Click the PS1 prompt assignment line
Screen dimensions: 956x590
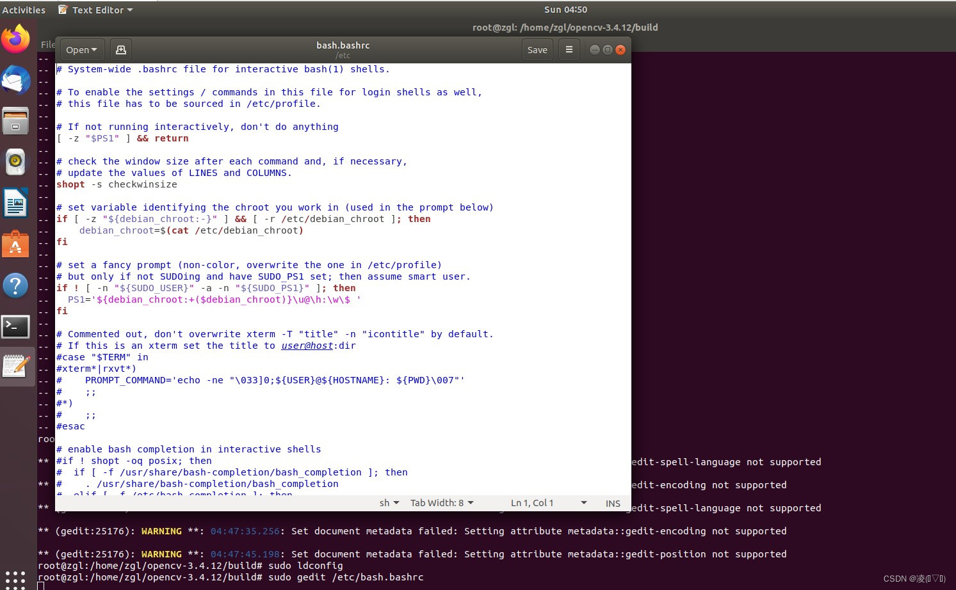214,299
